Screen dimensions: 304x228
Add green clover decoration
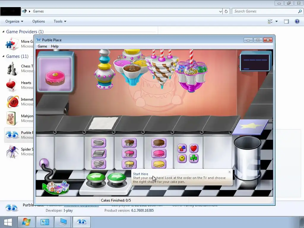click(194, 159)
